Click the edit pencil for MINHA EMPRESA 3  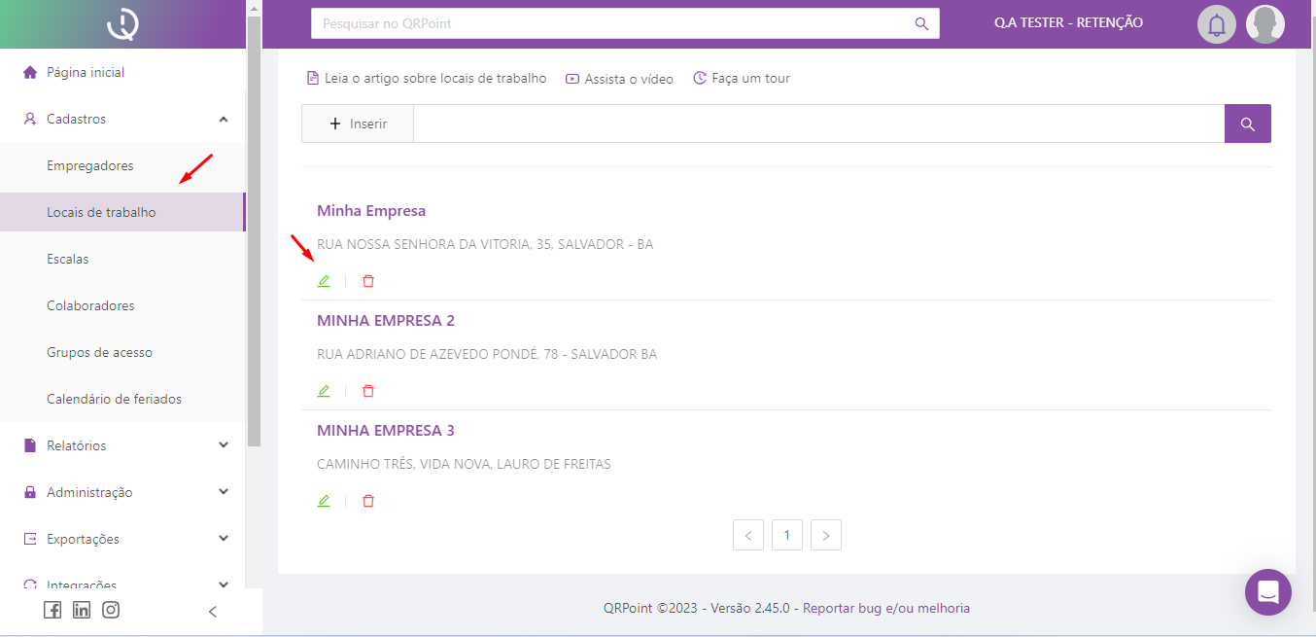324,501
